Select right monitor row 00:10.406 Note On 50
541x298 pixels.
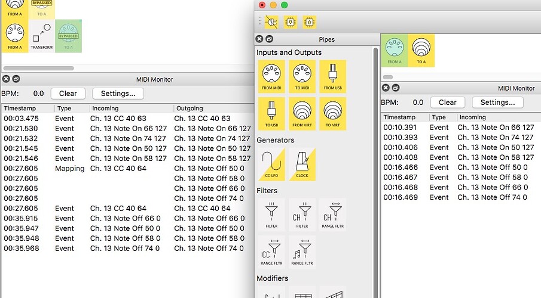pos(461,147)
